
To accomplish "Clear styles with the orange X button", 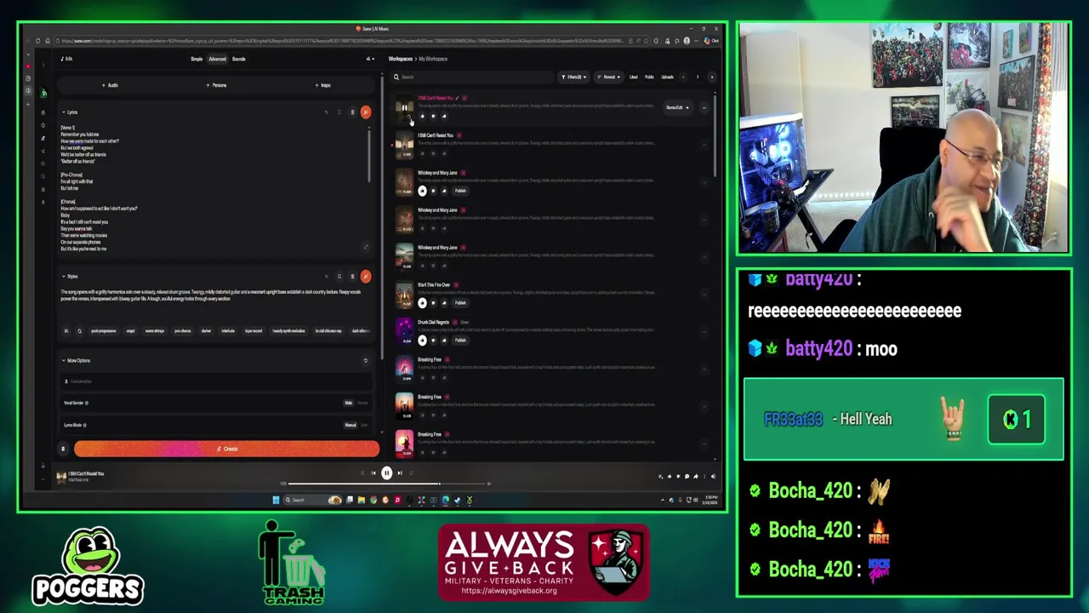I will pyautogui.click(x=365, y=276).
